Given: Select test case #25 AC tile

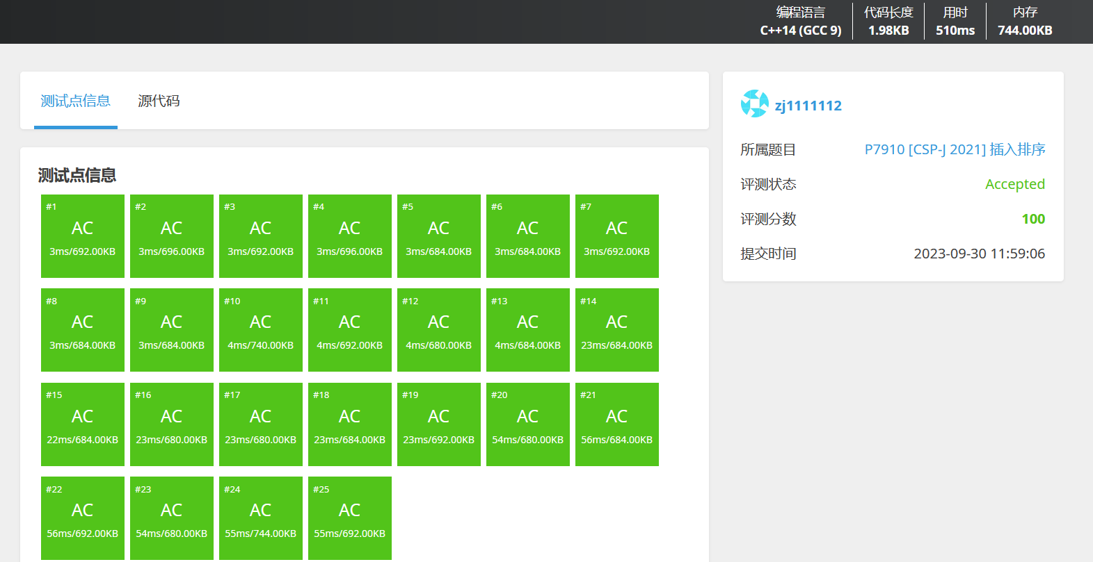Looking at the screenshot, I should [x=350, y=518].
